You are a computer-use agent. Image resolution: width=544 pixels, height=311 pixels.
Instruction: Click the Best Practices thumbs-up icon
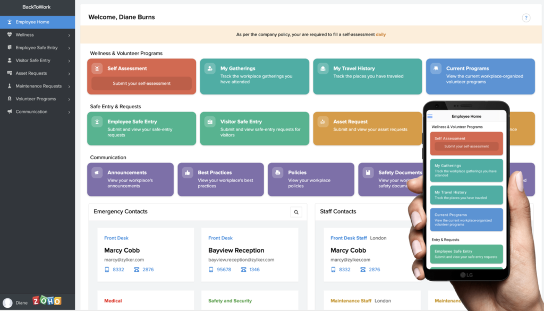188,172
